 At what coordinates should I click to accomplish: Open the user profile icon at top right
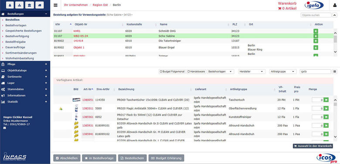point(335,5)
